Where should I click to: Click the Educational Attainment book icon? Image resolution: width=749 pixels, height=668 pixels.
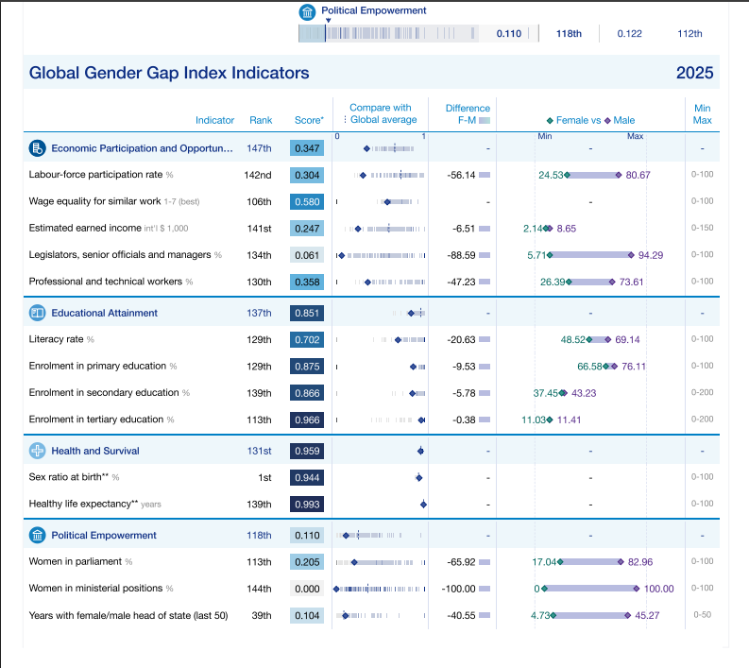pyautogui.click(x=38, y=313)
